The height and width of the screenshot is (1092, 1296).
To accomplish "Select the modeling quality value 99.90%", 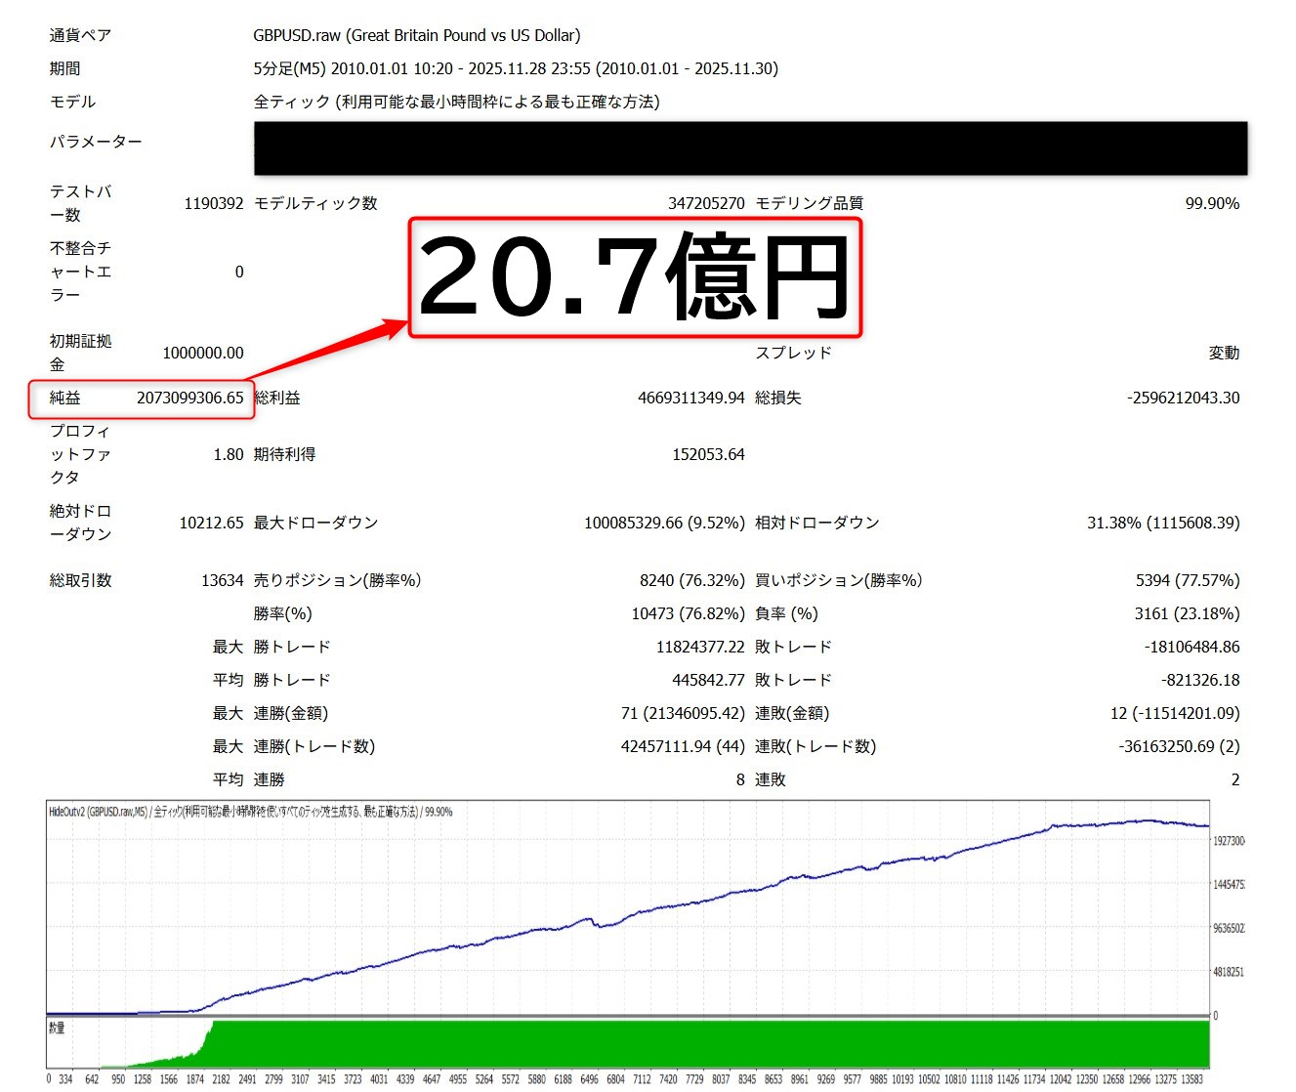I will pos(1211,203).
